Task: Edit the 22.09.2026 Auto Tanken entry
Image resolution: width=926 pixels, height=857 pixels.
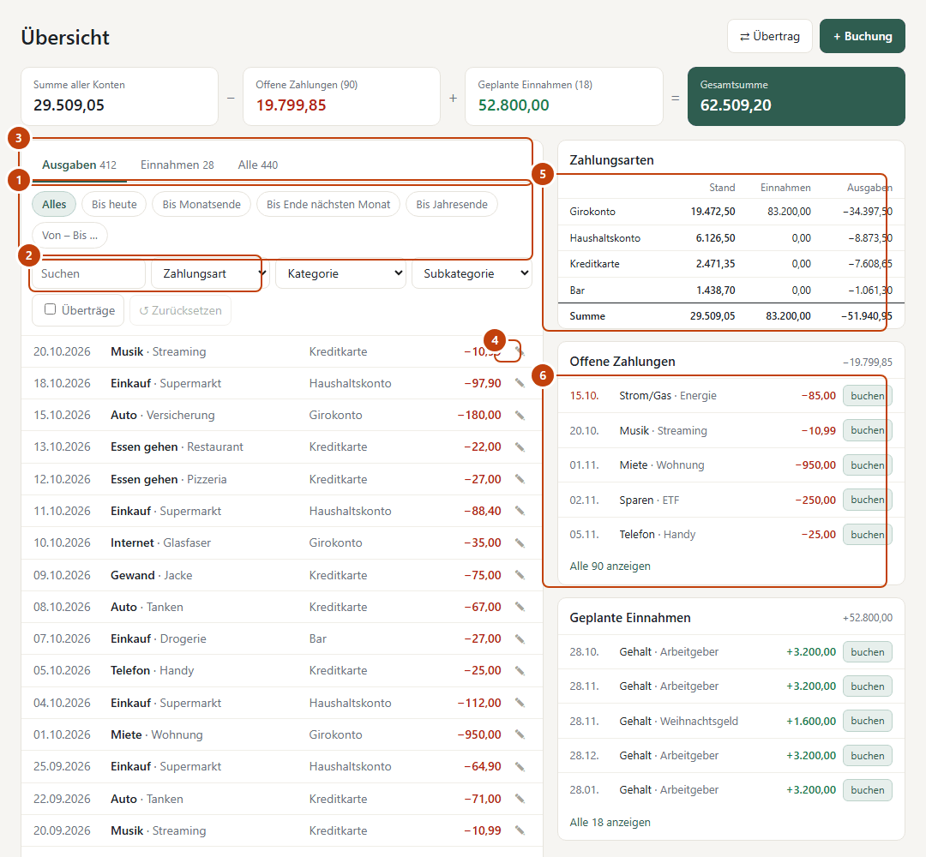Action: pyautogui.click(x=520, y=799)
